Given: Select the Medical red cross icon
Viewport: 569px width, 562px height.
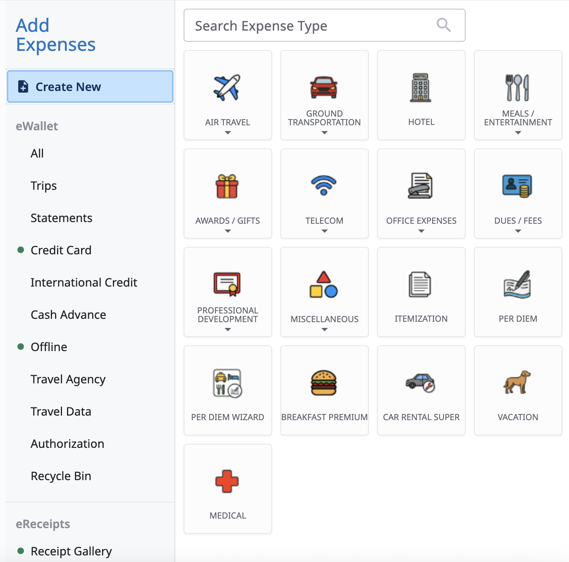Looking at the screenshot, I should click(227, 482).
